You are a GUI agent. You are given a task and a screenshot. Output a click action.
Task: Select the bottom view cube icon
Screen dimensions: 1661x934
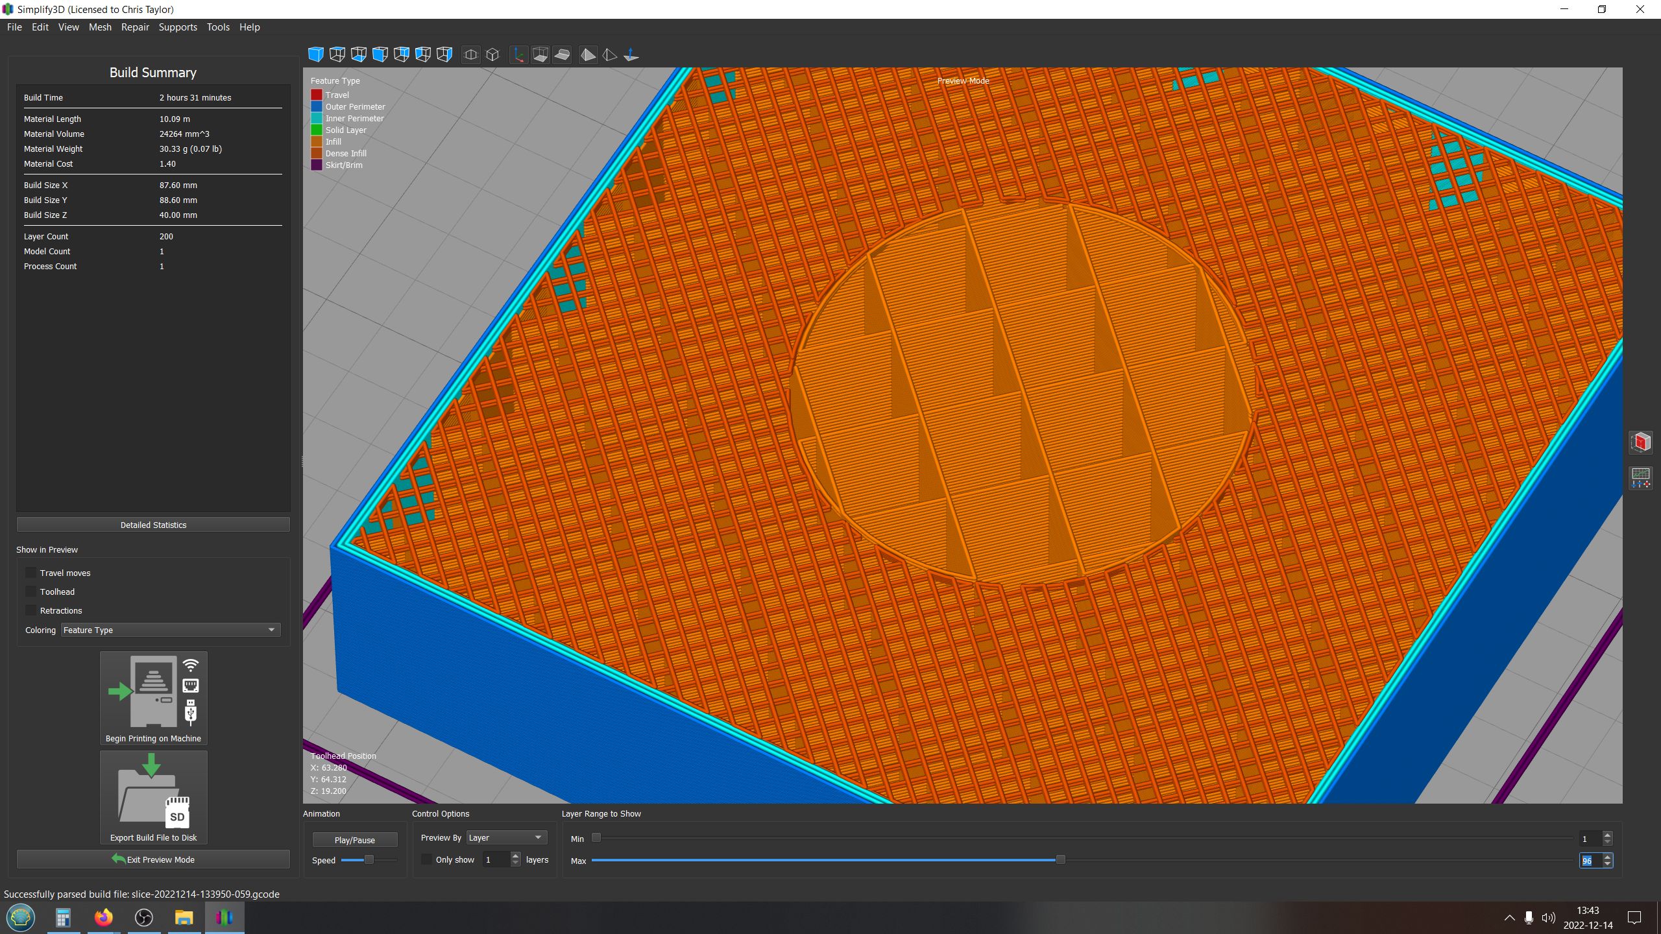358,54
